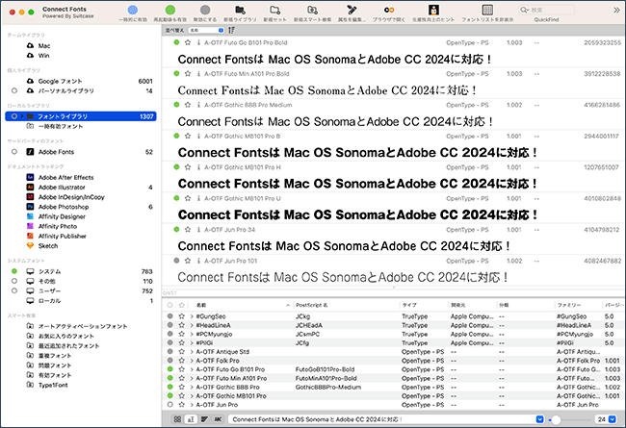
Task: Select the paragraph preview mode icon
Action: tap(204, 419)
